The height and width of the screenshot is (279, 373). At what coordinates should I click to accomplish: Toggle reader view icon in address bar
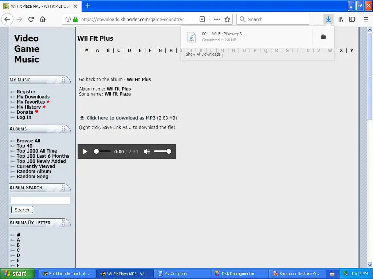(202, 19)
